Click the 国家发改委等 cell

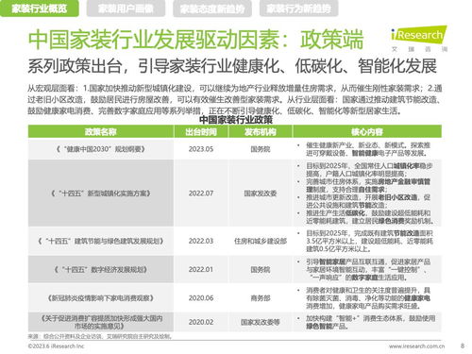click(261, 322)
